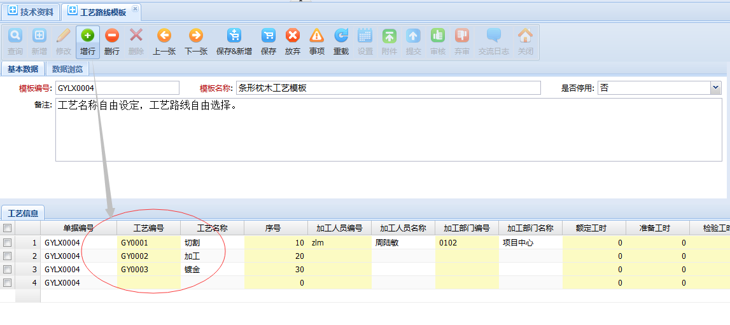The height and width of the screenshot is (325, 730).
Task: Tick the checkbox for row 3
Action: 8,269
